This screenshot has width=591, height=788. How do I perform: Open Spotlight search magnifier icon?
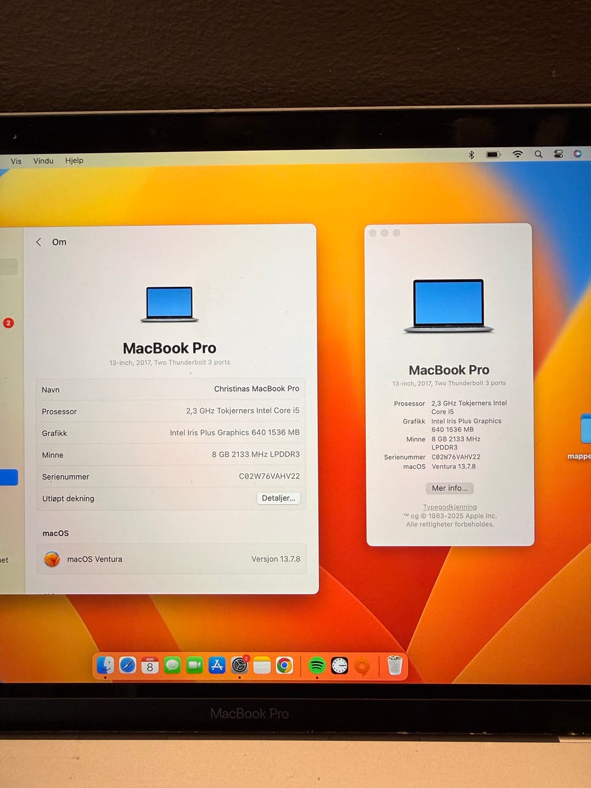[539, 154]
